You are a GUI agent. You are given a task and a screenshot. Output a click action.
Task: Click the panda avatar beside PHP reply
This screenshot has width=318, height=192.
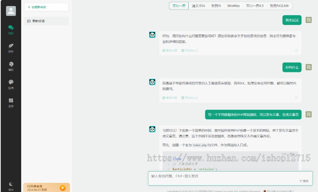[x=152, y=129]
